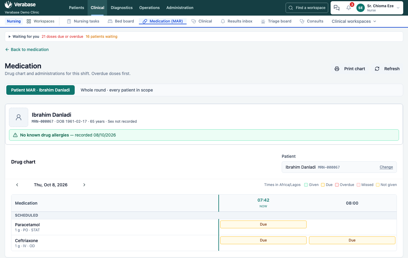
Task: Click the Consults stethoscope icon
Action: pyautogui.click(x=302, y=21)
